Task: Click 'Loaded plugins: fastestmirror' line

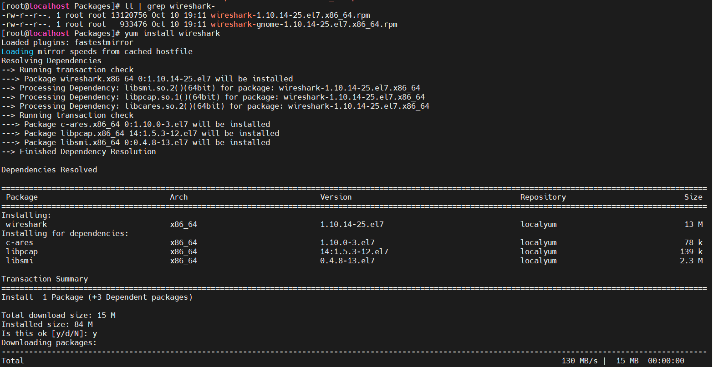Action: [x=67, y=42]
